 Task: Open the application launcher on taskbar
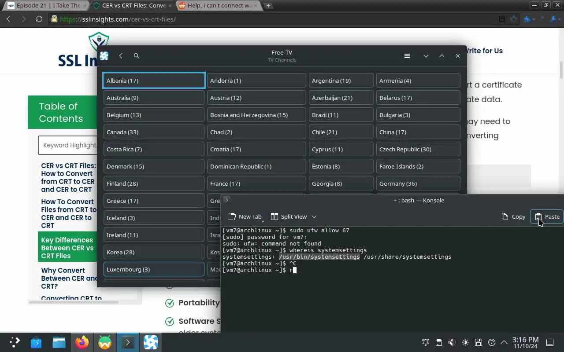[15, 342]
